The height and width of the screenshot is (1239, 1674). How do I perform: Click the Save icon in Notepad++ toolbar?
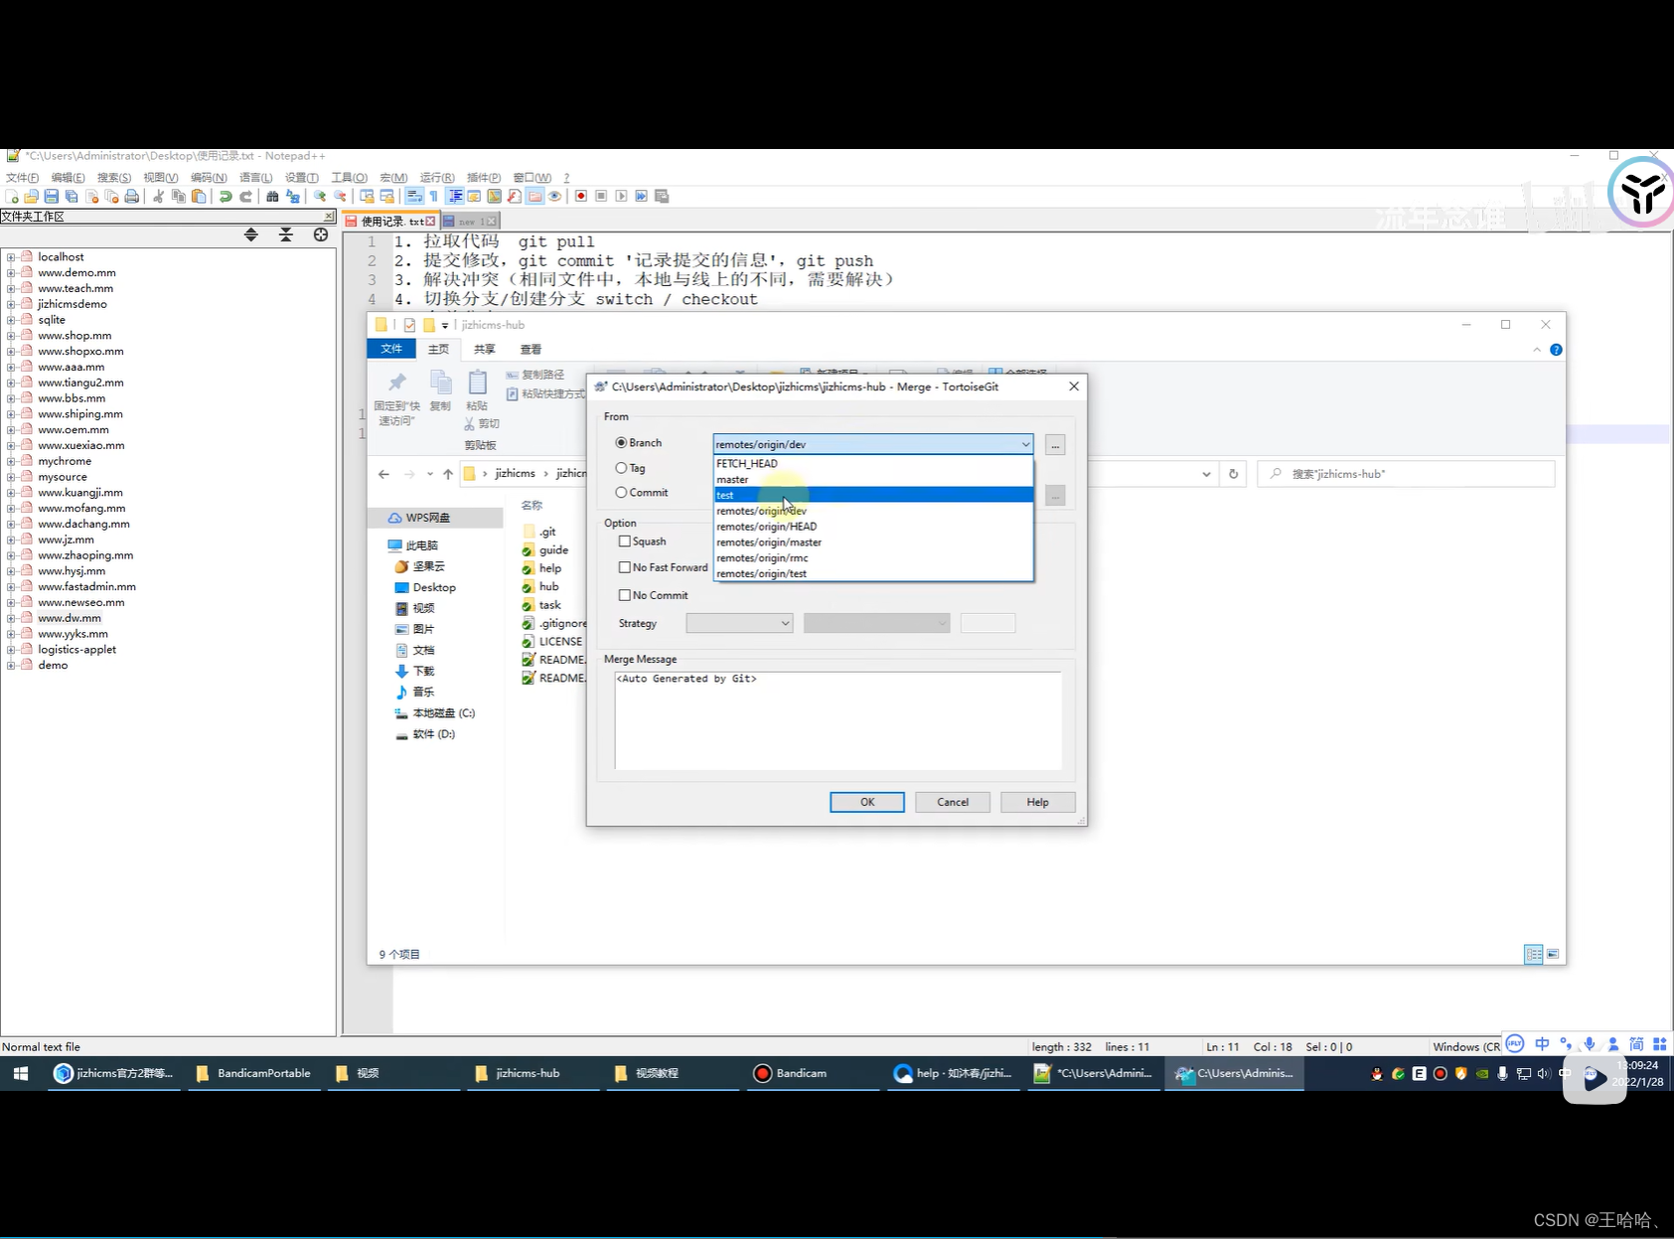click(x=52, y=197)
